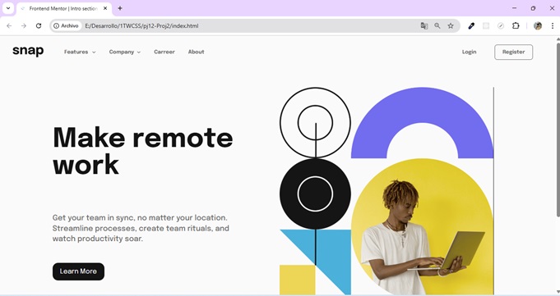Expand the Features dropdown menu
This screenshot has height=296, width=560.
(80, 52)
